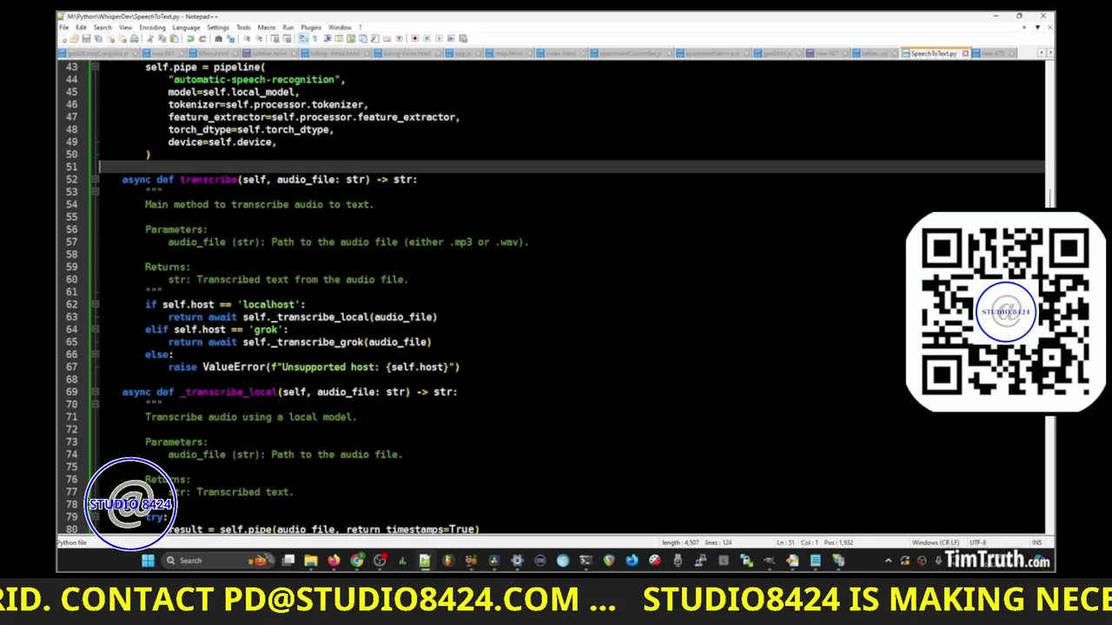The image size is (1112, 625).
Task: Open the File menu
Action: coord(63,27)
